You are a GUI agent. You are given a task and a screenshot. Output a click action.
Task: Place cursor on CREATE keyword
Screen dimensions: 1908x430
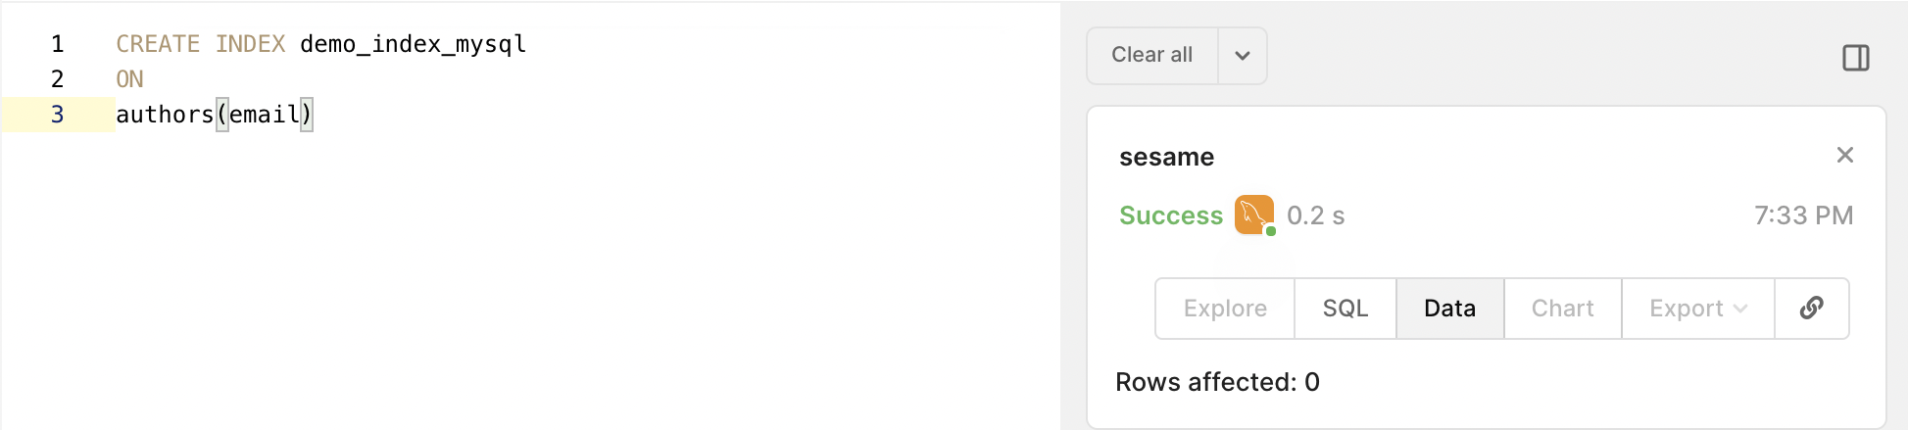click(x=158, y=44)
